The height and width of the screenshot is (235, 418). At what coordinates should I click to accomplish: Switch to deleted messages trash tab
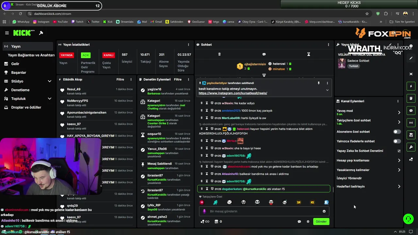219,54
